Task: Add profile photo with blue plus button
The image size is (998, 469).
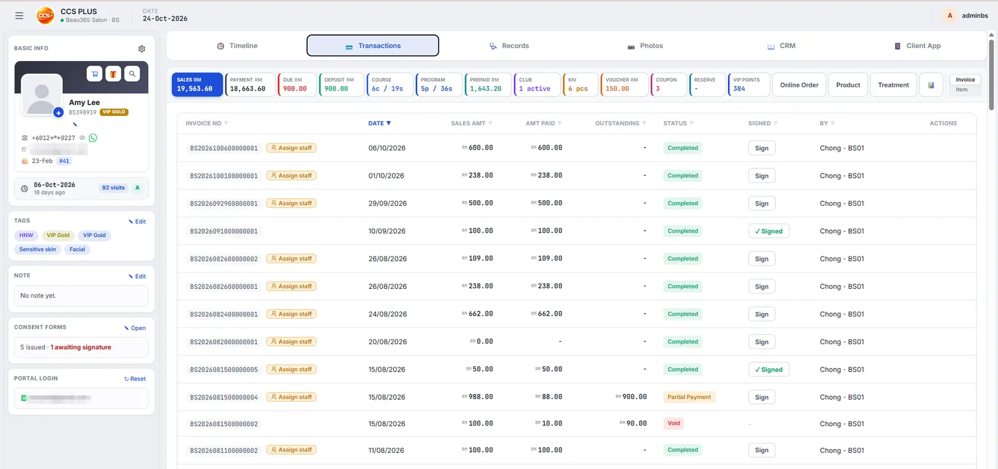Action: 58,112
